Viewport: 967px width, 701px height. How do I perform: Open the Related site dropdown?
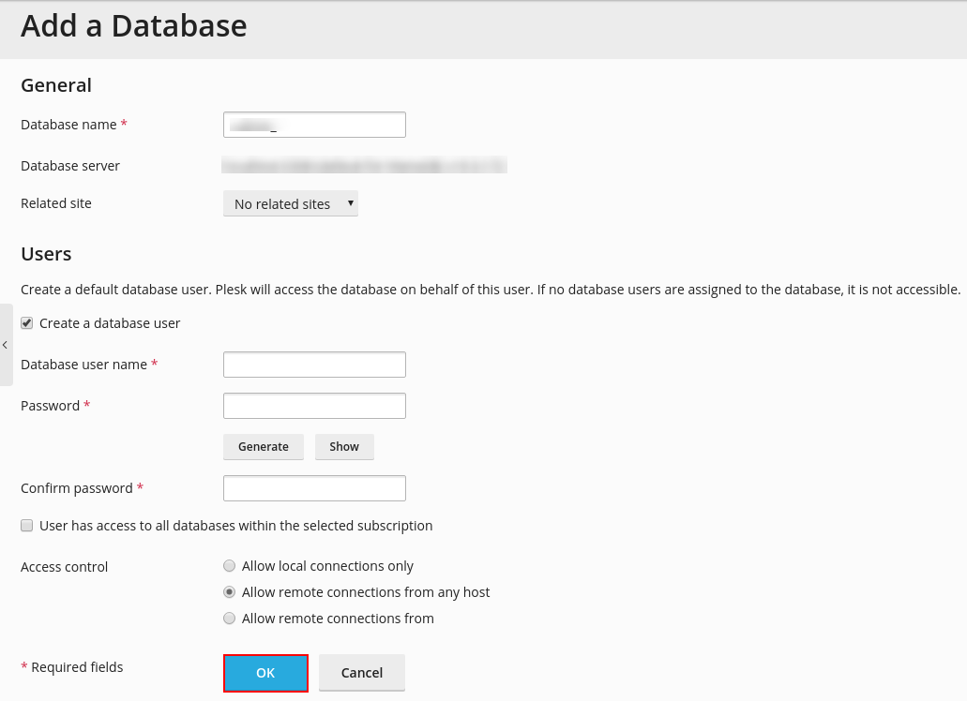click(291, 204)
